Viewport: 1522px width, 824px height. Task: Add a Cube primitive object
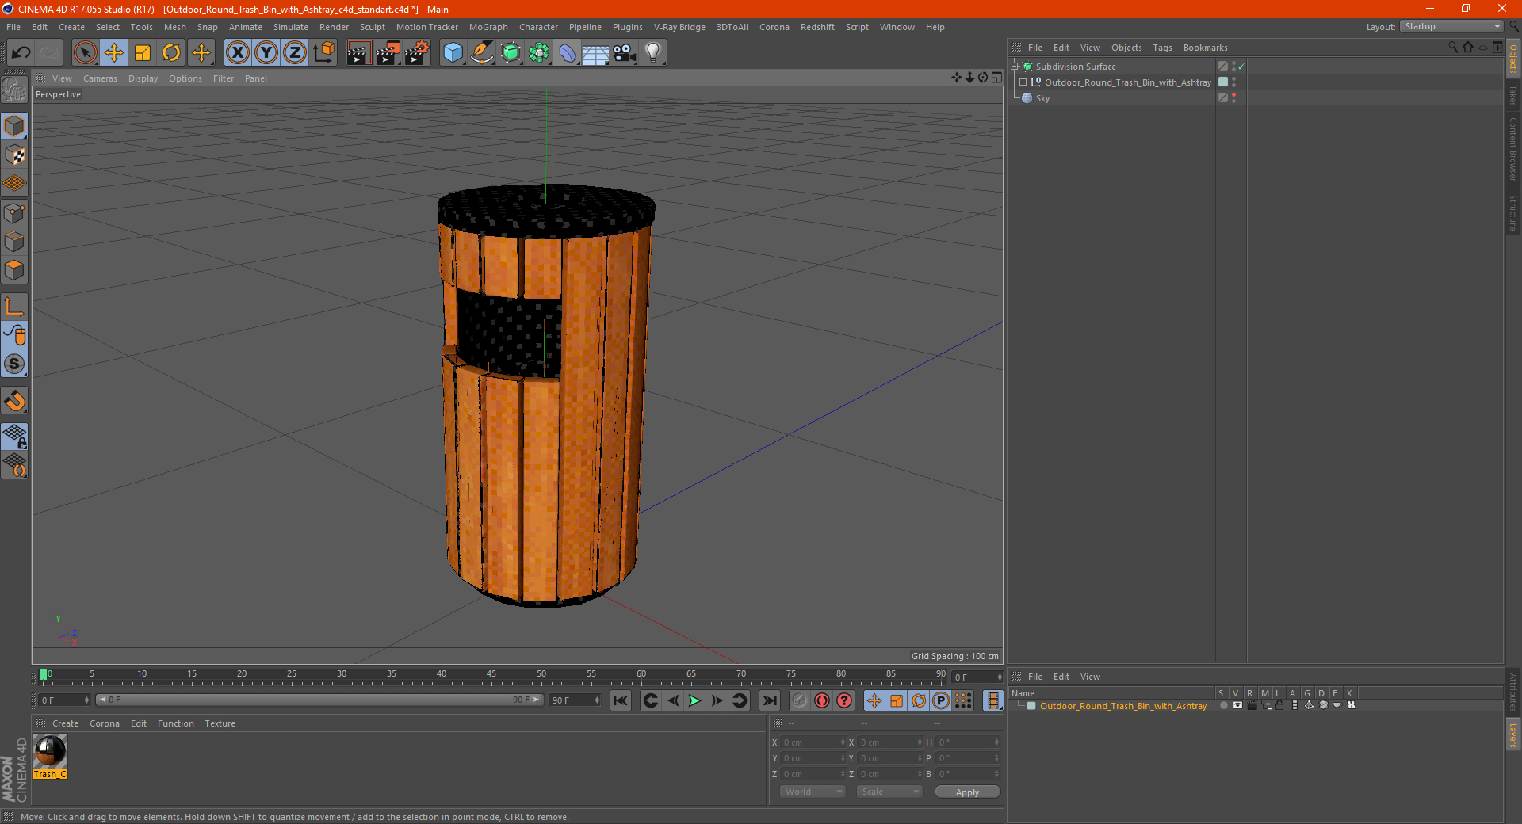(453, 53)
